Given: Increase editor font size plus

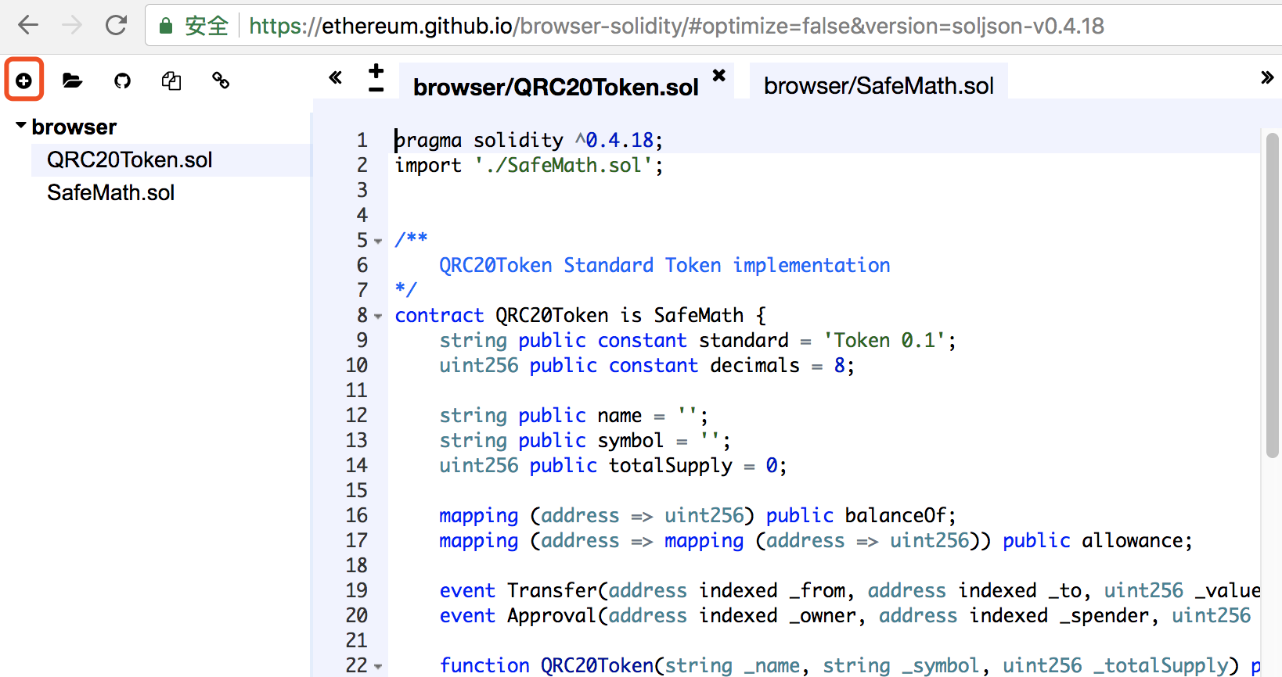Looking at the screenshot, I should point(376,70).
